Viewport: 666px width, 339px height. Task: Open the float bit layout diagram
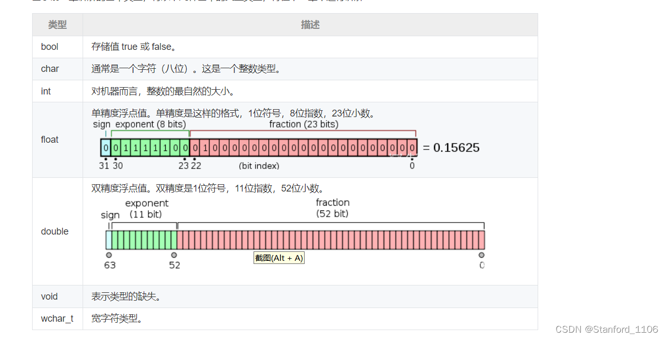pyautogui.click(x=286, y=145)
